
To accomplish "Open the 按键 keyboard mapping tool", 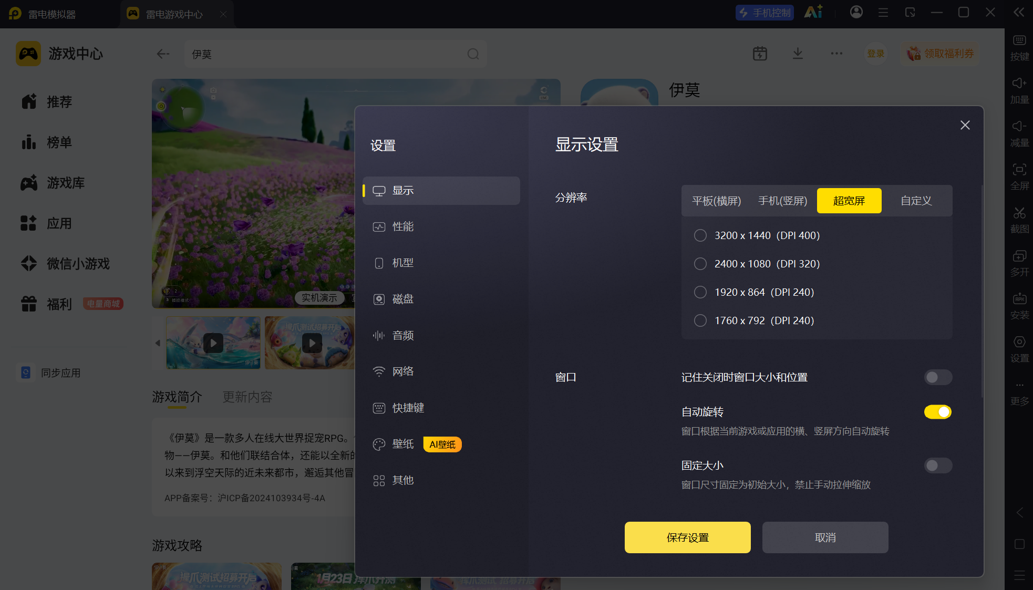I will pos(1019,47).
